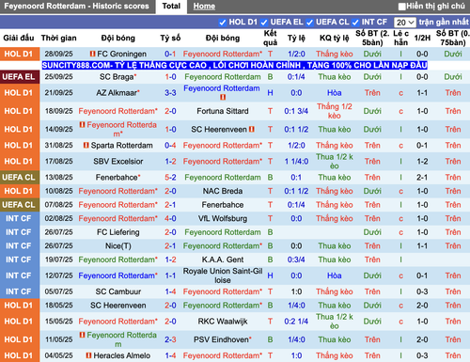Open Nice(T) team link
Image resolution: width=470 pixels, height=362 pixels.
pyautogui.click(x=118, y=246)
